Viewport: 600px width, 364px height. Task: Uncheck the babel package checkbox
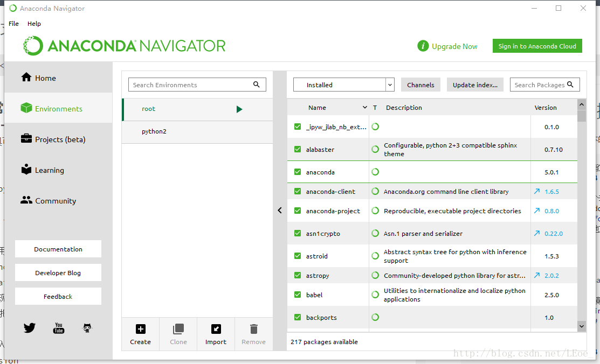tap(298, 295)
